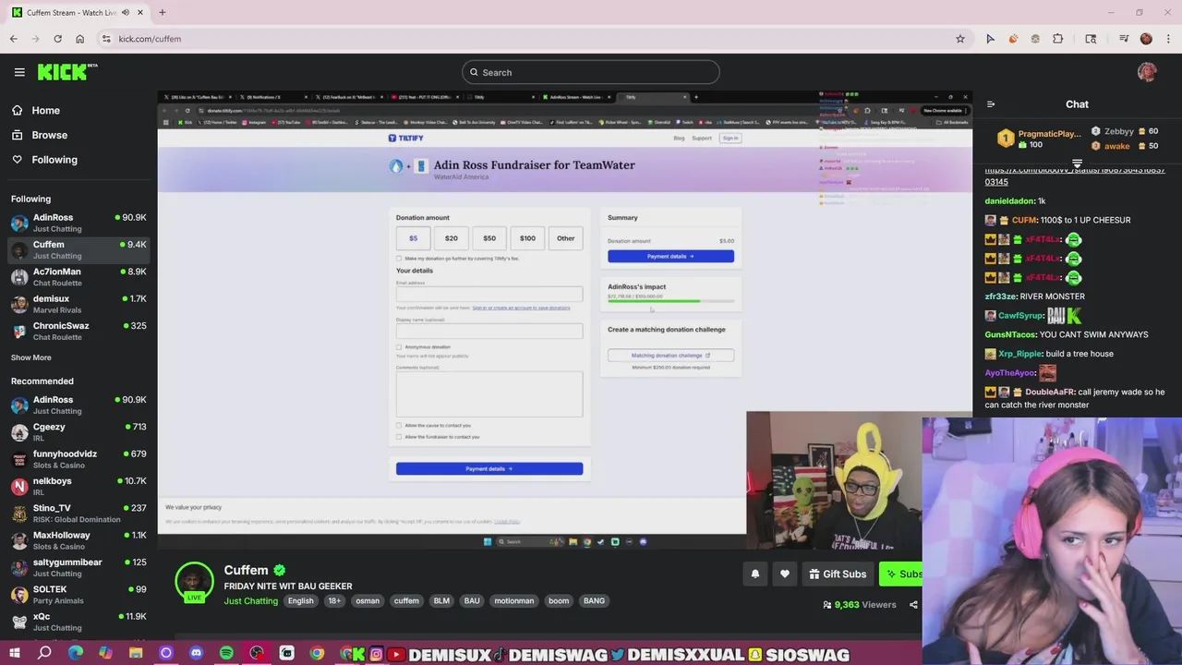Select the $20 donation amount in stream
1182x665 pixels.
click(452, 238)
